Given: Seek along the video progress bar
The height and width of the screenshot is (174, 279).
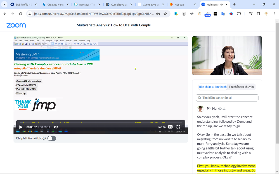Looking at the screenshot, I should coord(101,123).
